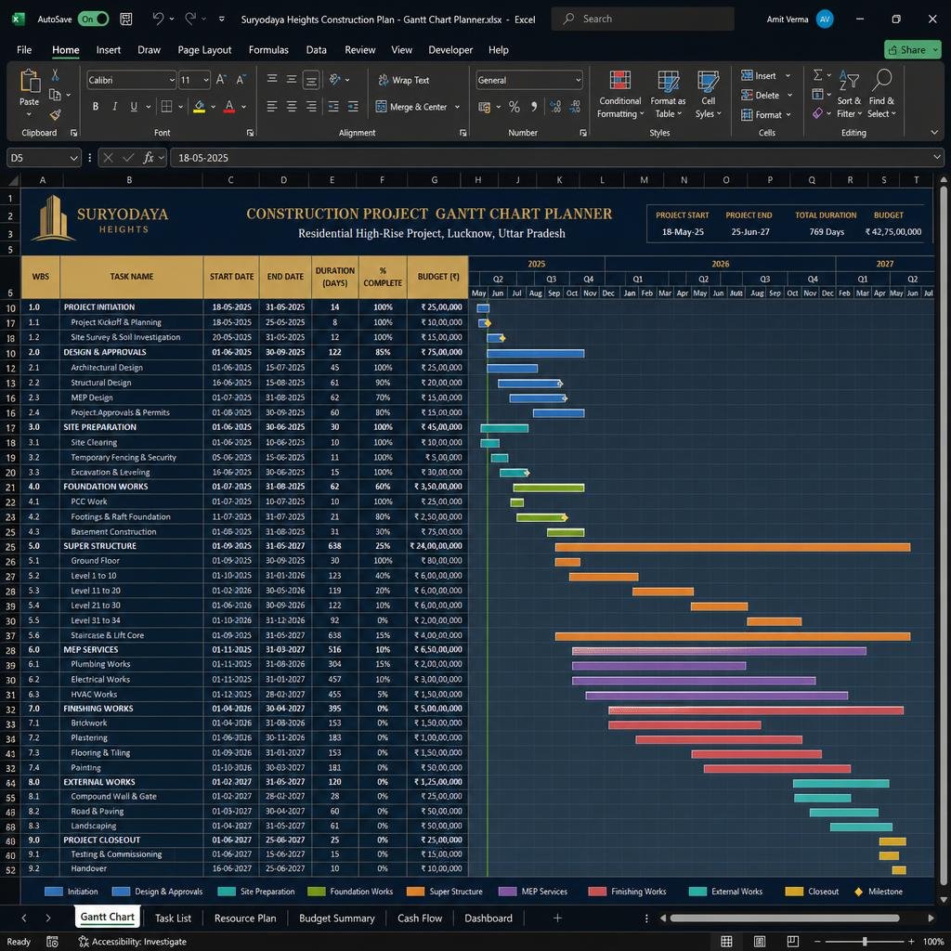Click the Cut scissors icon

click(55, 74)
